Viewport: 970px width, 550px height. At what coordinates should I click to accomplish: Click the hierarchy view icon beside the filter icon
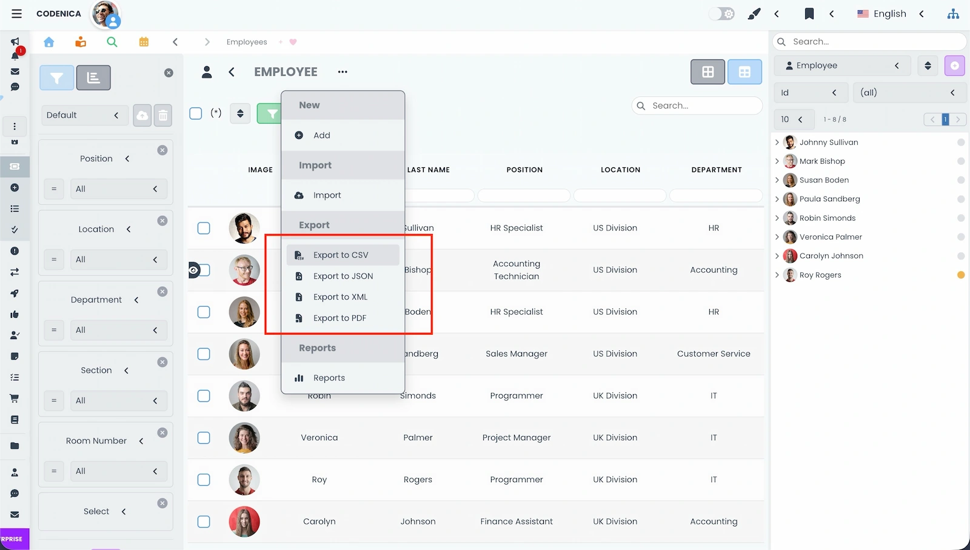[x=93, y=78]
